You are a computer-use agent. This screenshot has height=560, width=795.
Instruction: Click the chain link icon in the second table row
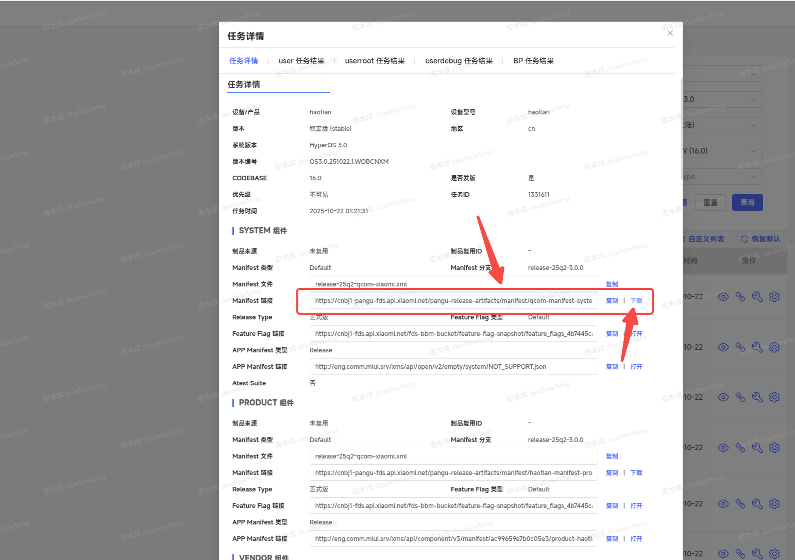pos(740,347)
